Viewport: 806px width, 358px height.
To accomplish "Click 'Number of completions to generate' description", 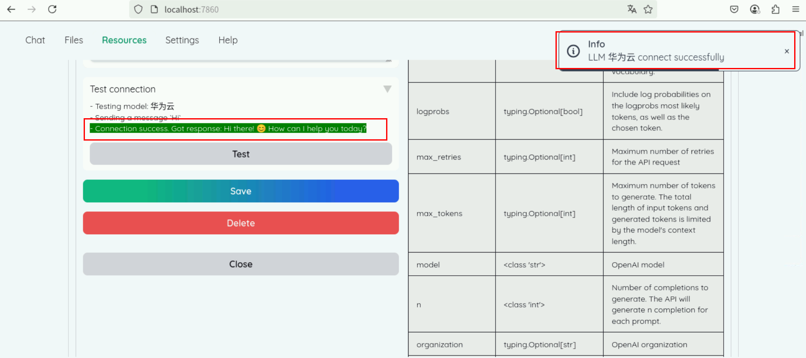I will point(663,304).
